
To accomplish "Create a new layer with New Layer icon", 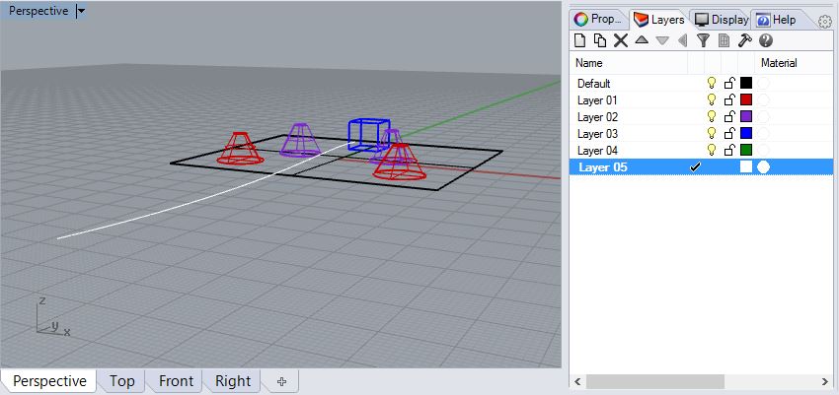I will 580,40.
